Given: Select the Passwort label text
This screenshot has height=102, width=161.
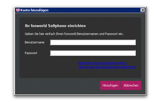Looking at the screenshot, I should click(31, 53).
